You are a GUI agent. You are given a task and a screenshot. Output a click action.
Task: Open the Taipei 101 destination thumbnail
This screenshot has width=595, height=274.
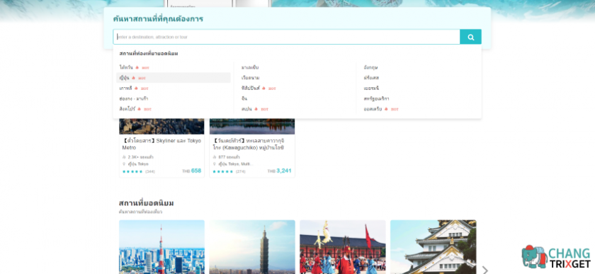click(252, 247)
